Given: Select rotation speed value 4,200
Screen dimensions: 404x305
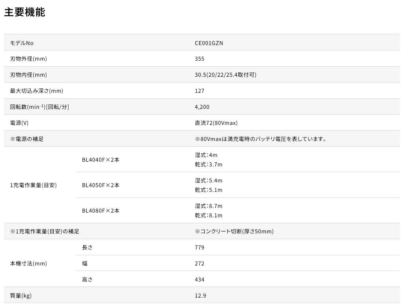Looking at the screenshot, I should point(202,107).
